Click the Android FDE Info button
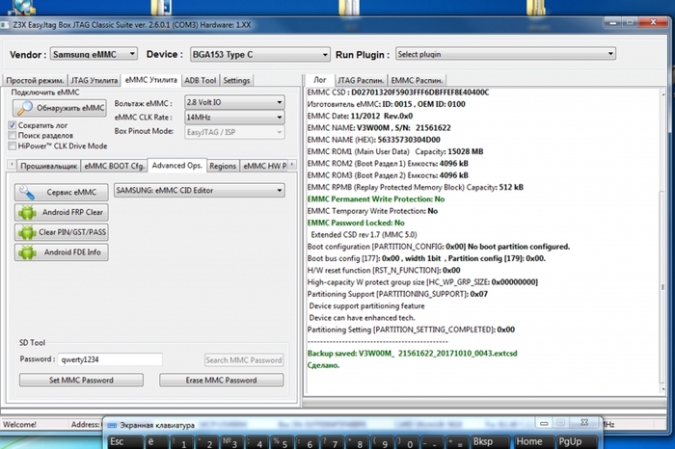675x449 pixels. click(x=61, y=252)
